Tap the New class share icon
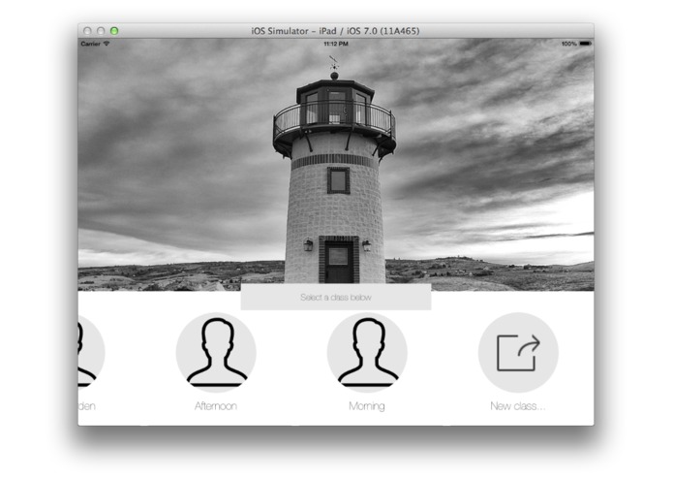 point(518,352)
